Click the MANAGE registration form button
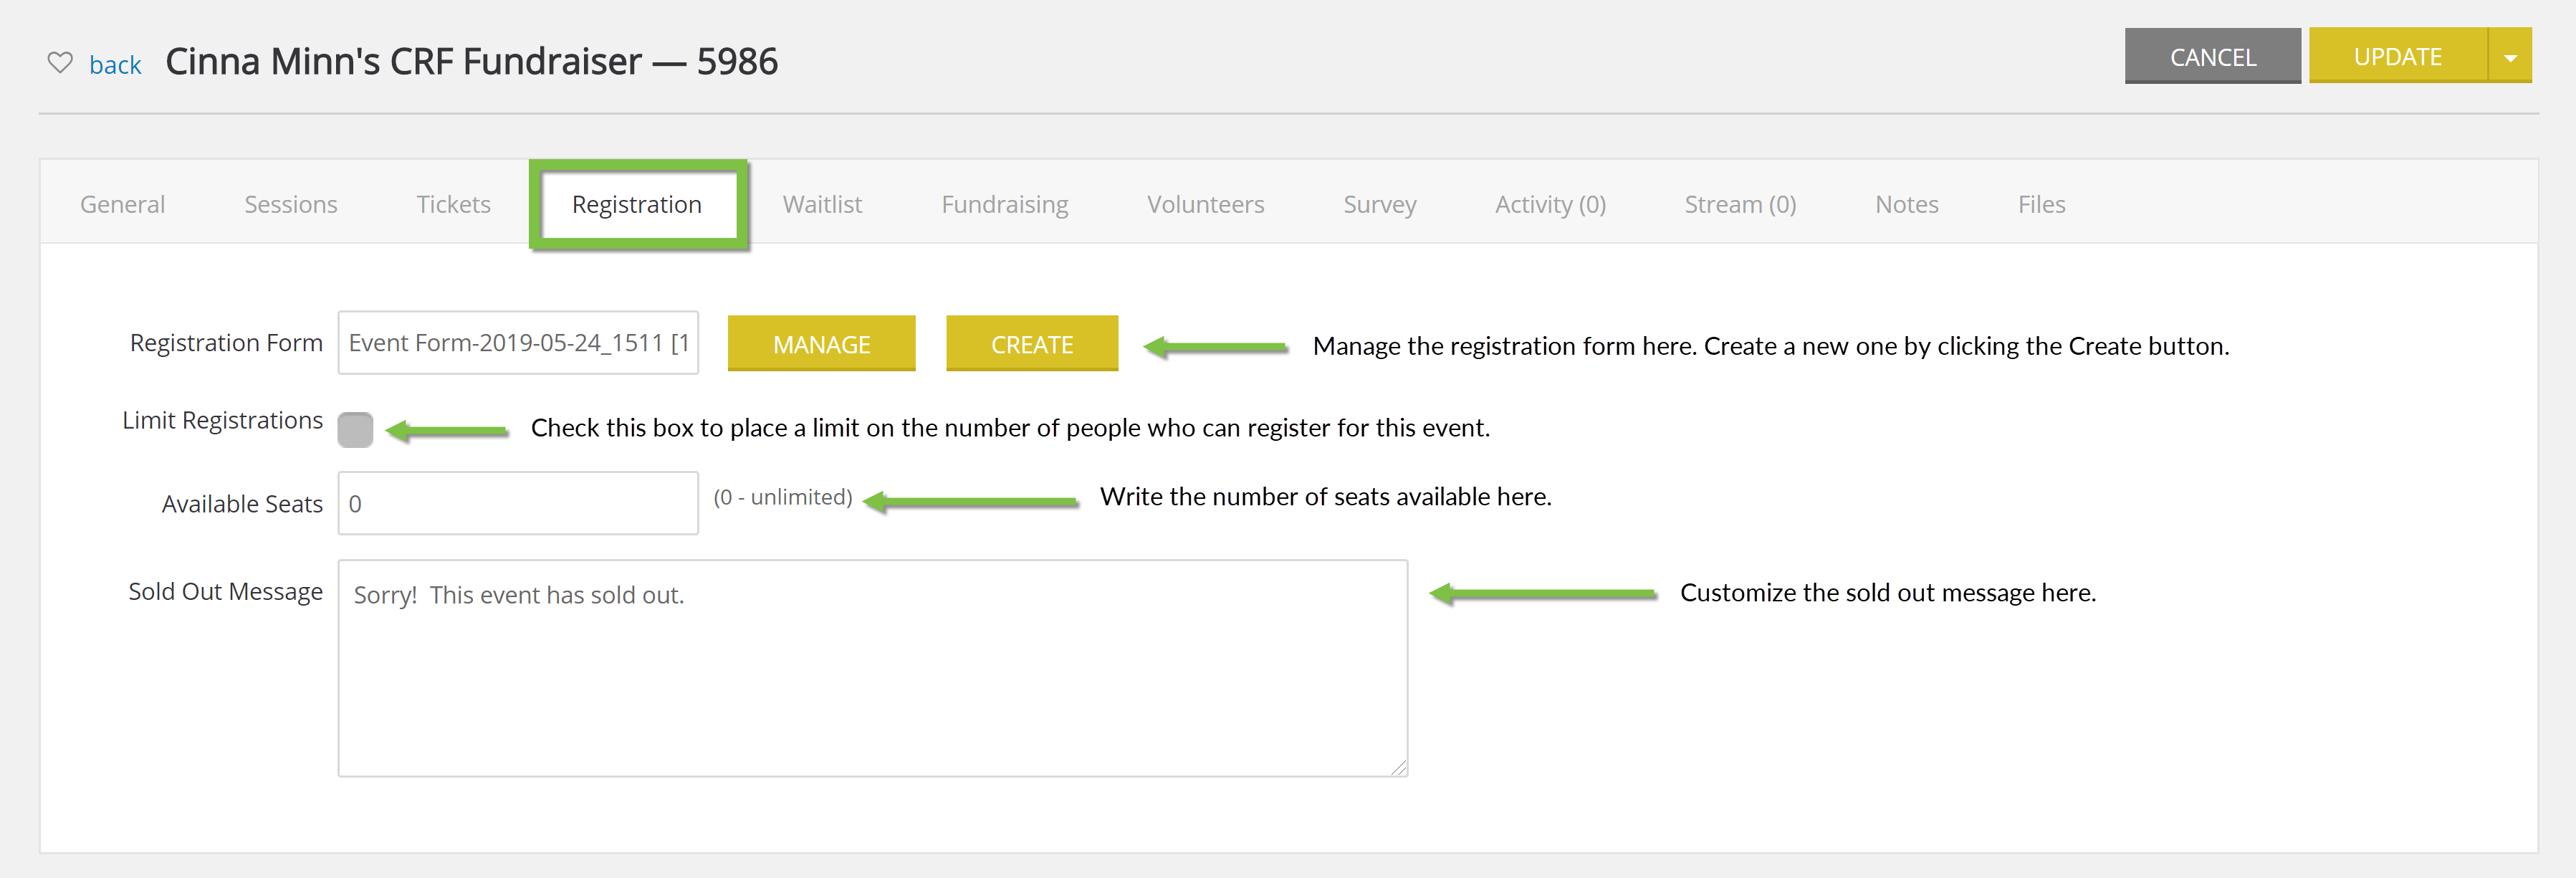This screenshot has width=2576, height=878. 821,343
